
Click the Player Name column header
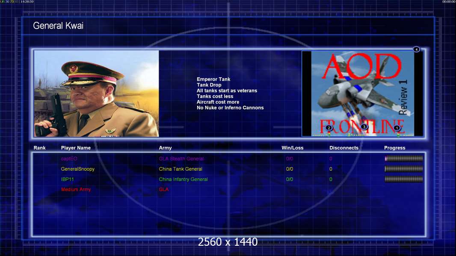(x=76, y=148)
